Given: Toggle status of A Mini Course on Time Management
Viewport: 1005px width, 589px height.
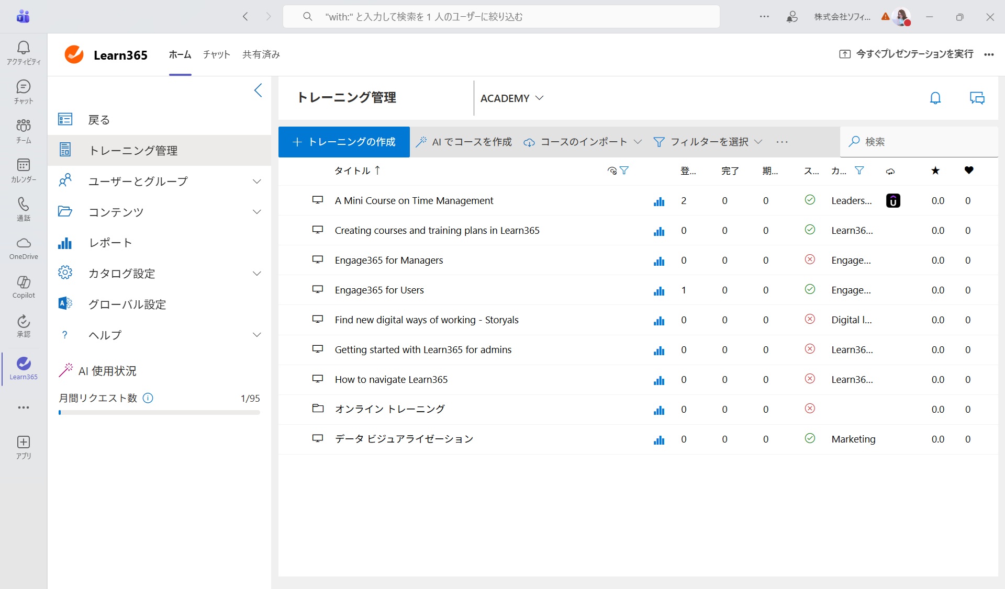Looking at the screenshot, I should 810,200.
